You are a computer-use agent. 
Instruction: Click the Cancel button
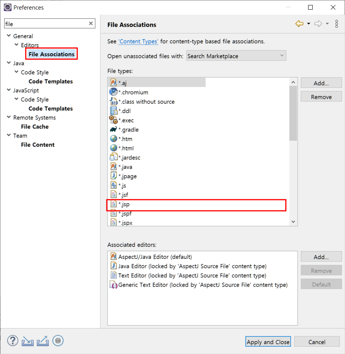point(317,342)
